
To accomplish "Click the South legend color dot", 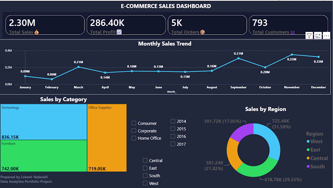I will [x=308, y=166].
